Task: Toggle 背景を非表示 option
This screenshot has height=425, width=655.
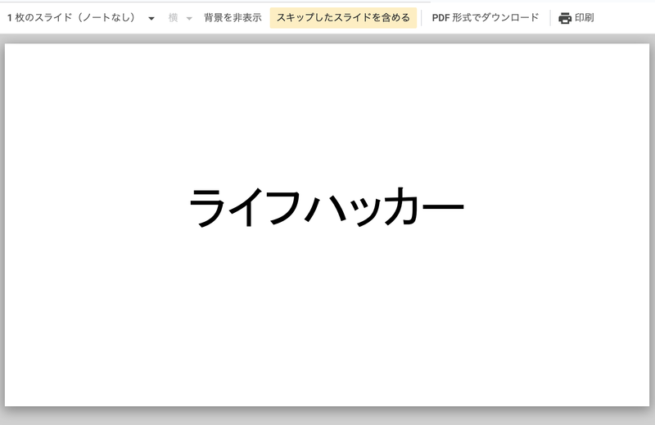Action: (x=233, y=17)
